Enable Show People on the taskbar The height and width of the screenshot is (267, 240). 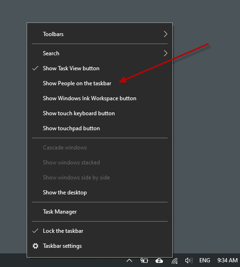pos(99,83)
